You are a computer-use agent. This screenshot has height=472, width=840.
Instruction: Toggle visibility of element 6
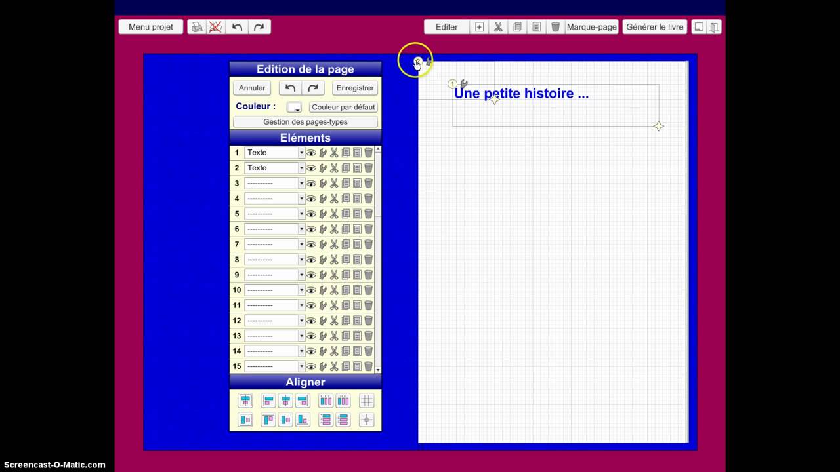(311, 229)
